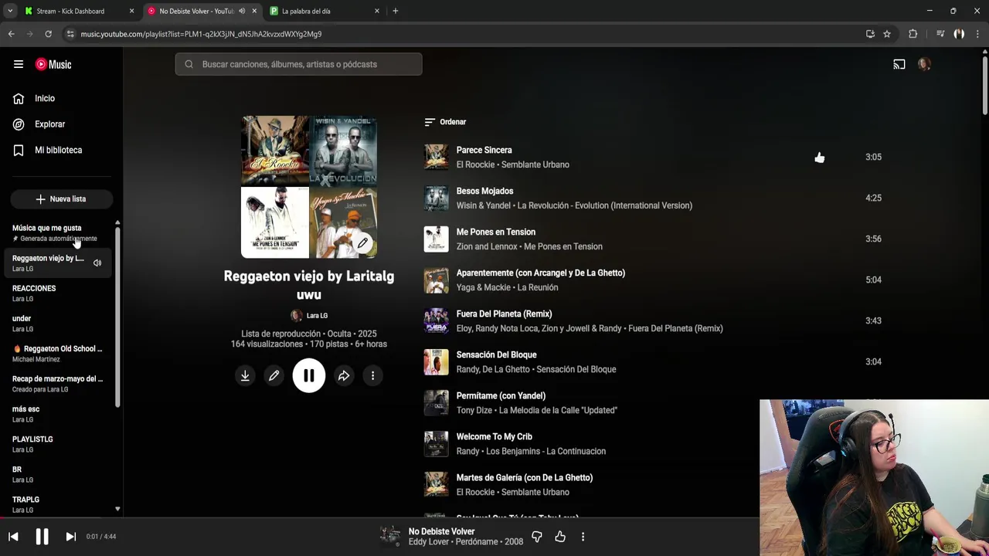Open site information icon in address bar
The image size is (989, 556).
(x=70, y=34)
